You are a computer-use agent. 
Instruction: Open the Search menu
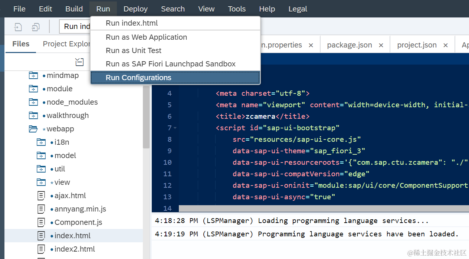tap(173, 9)
